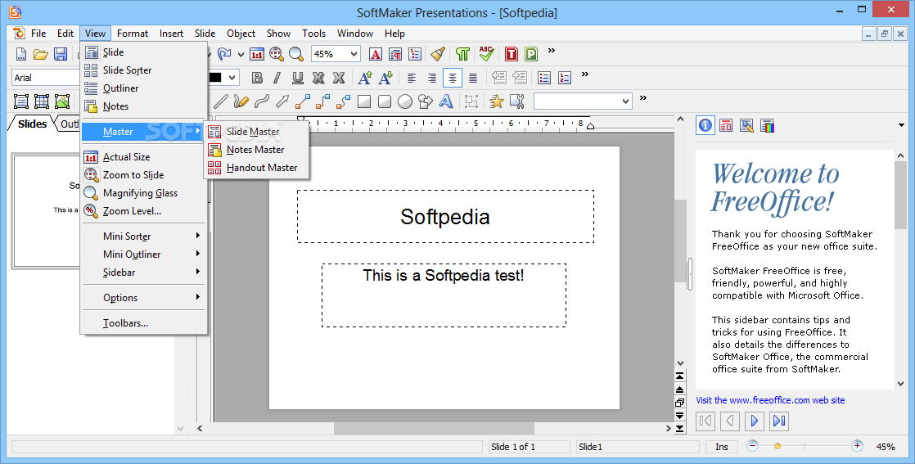Switch to the Slides tab
This screenshot has height=464, width=915.
[x=32, y=124]
